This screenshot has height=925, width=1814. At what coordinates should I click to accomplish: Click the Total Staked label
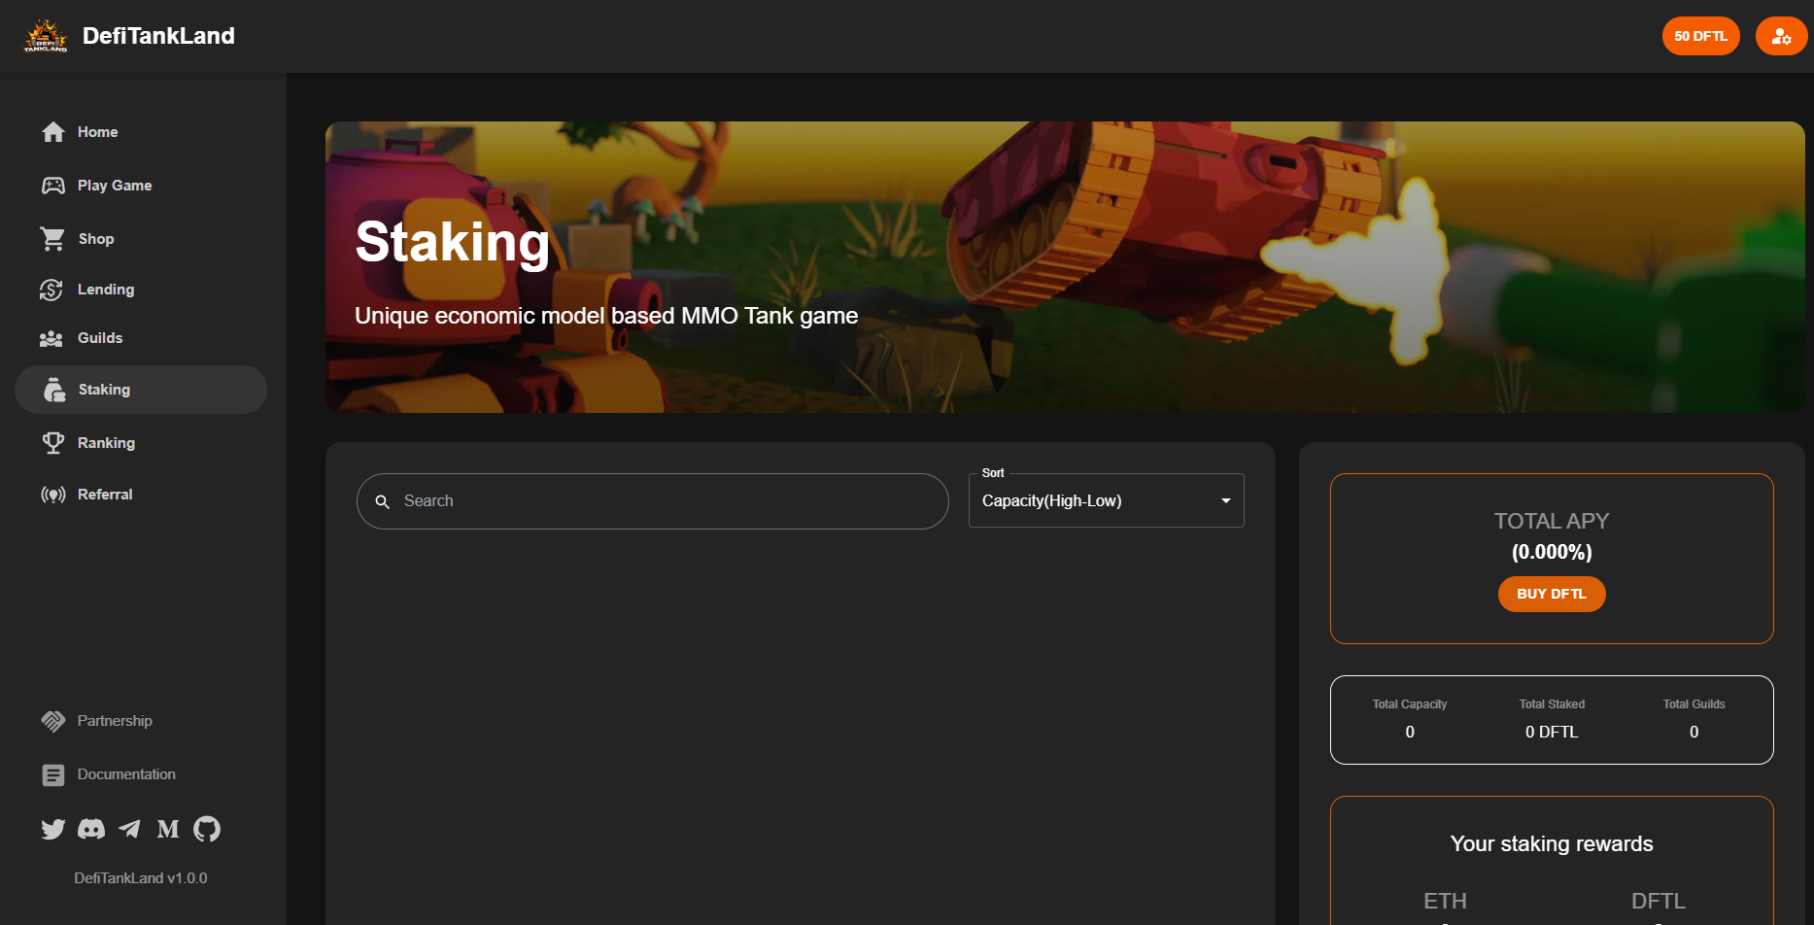[x=1552, y=704]
